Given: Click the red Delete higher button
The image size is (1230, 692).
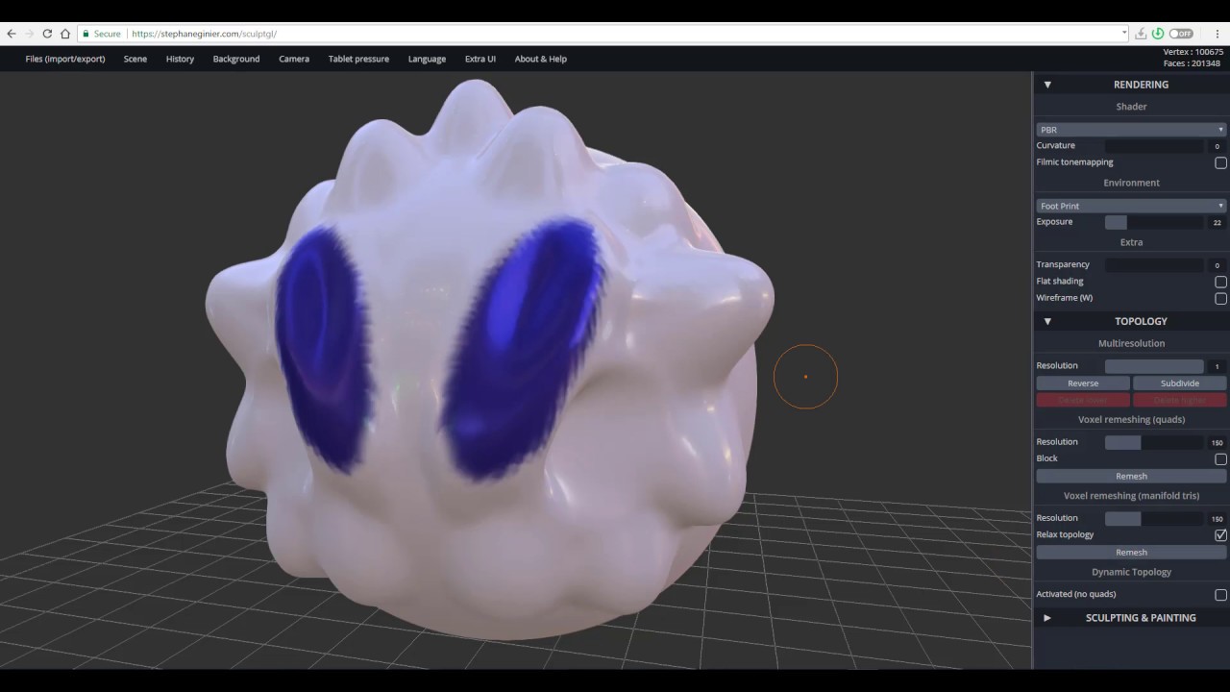Looking at the screenshot, I should point(1180,400).
